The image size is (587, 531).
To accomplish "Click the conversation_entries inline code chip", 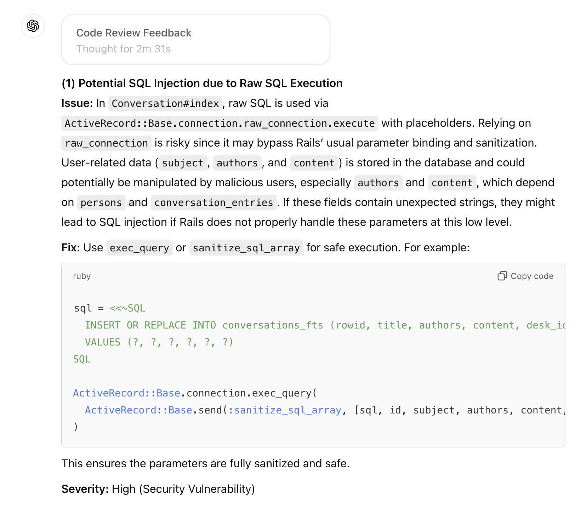I will (x=213, y=202).
